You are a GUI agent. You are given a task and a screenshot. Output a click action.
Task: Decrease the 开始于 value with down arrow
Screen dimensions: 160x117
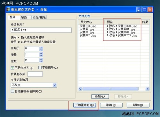click(41, 50)
